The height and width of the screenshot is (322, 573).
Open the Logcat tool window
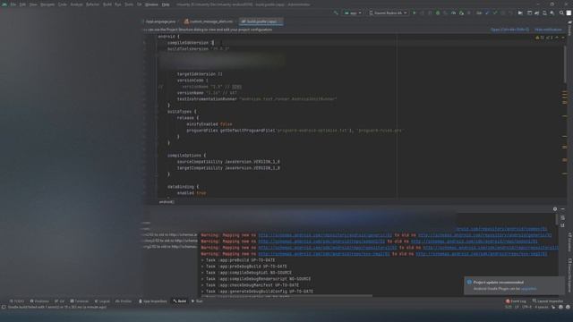[102, 301]
